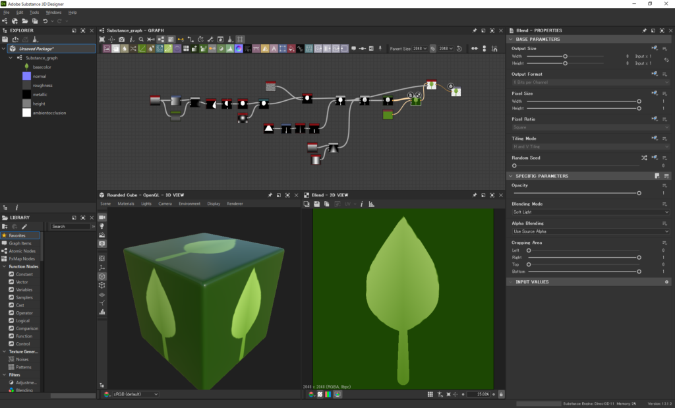Click the info icon in 2D view toolbar
675x408 pixels.
pos(362,204)
